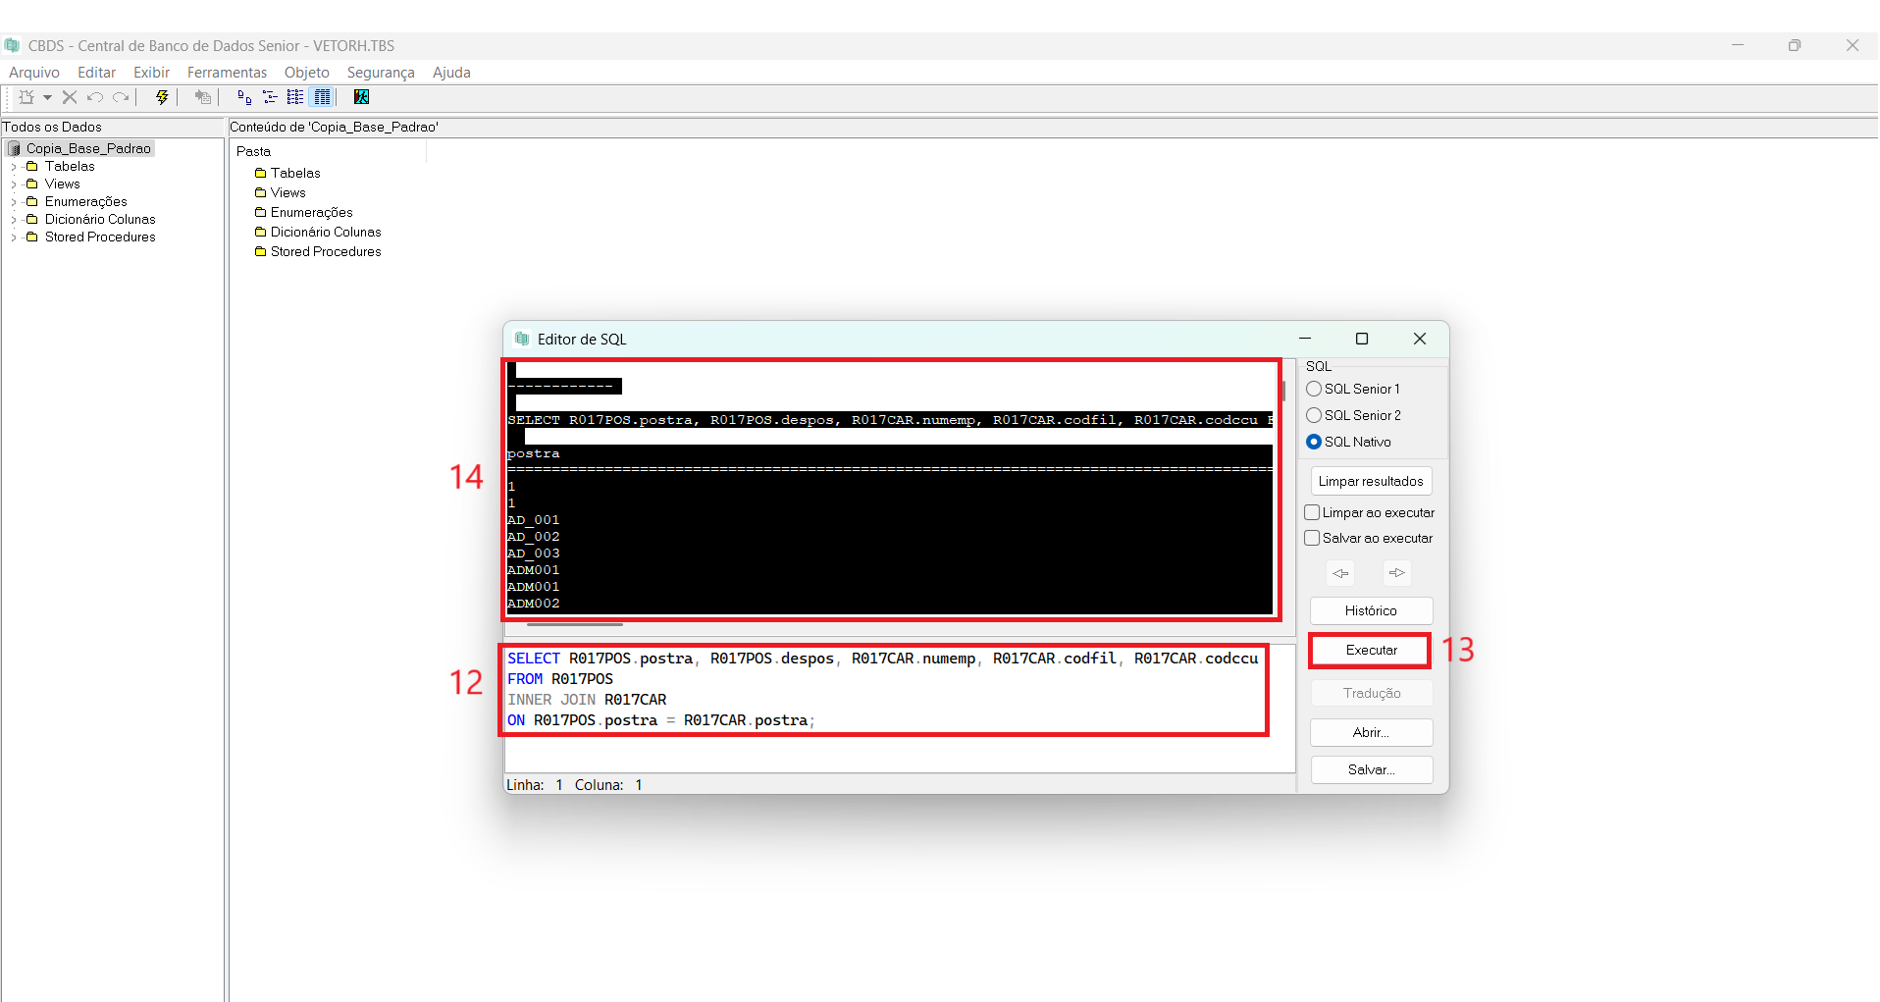
Task: Click previous result left-arrow button
Action: [x=1340, y=572]
